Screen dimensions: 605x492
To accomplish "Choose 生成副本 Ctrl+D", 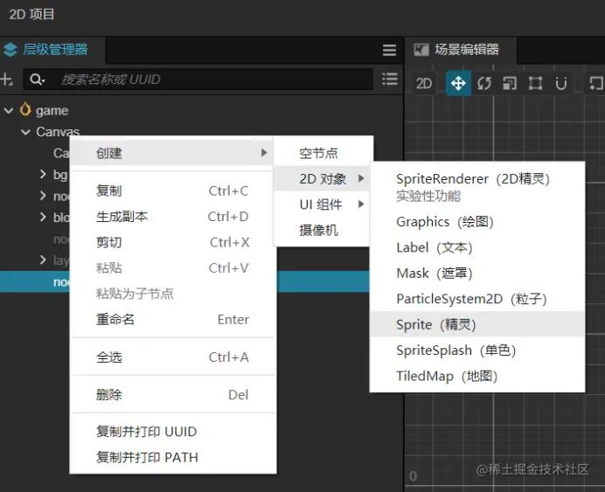I will pos(172,217).
